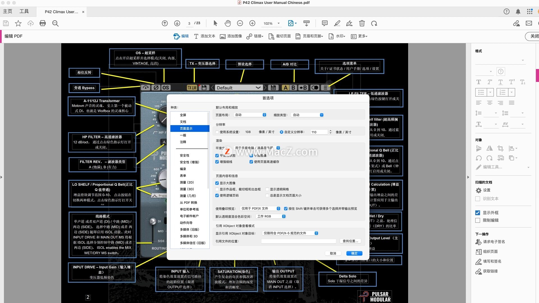
Task: Click Add Text in the edit toolbar
Action: (205, 36)
